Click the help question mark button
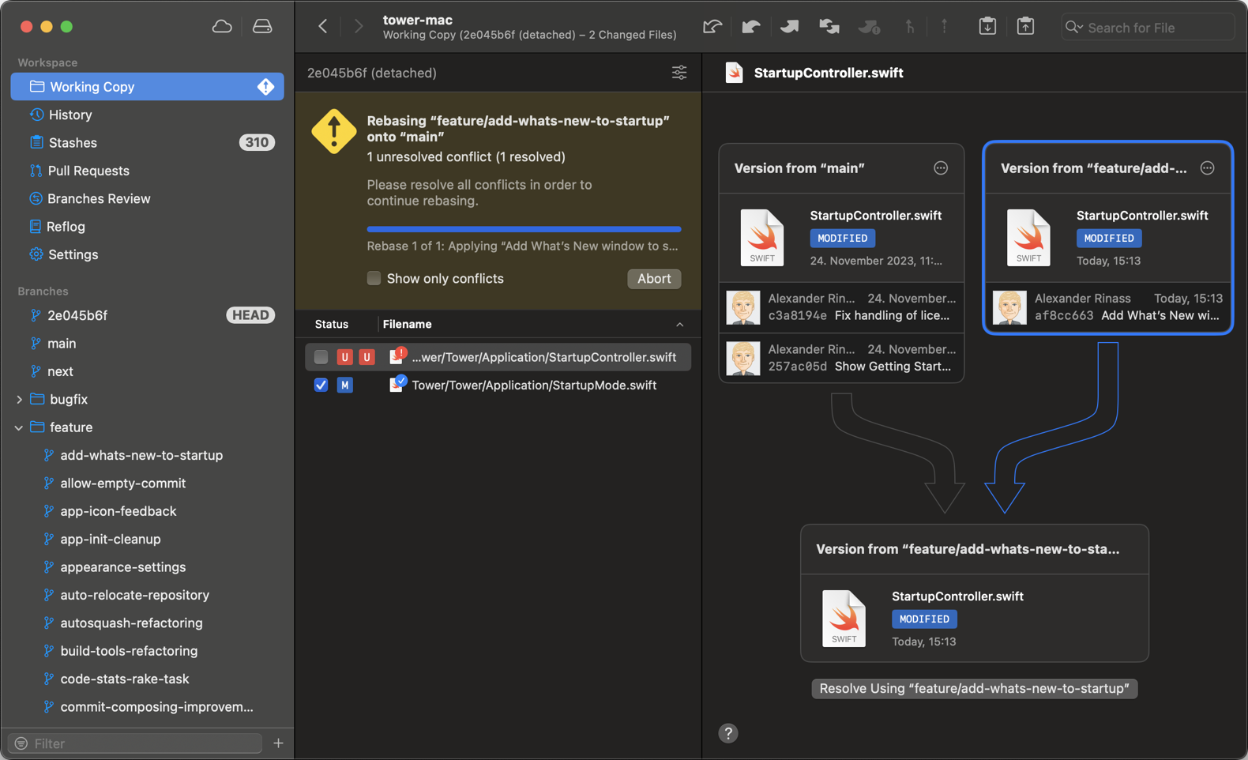1248x760 pixels. pyautogui.click(x=727, y=733)
